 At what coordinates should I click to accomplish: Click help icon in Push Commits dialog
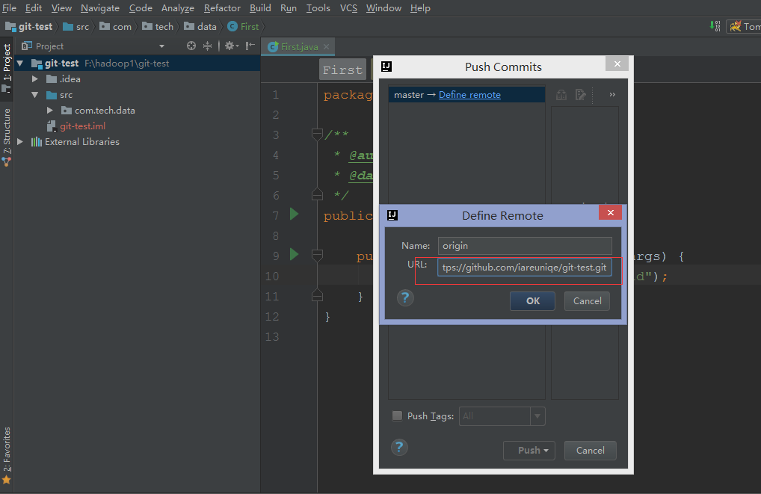(x=399, y=447)
